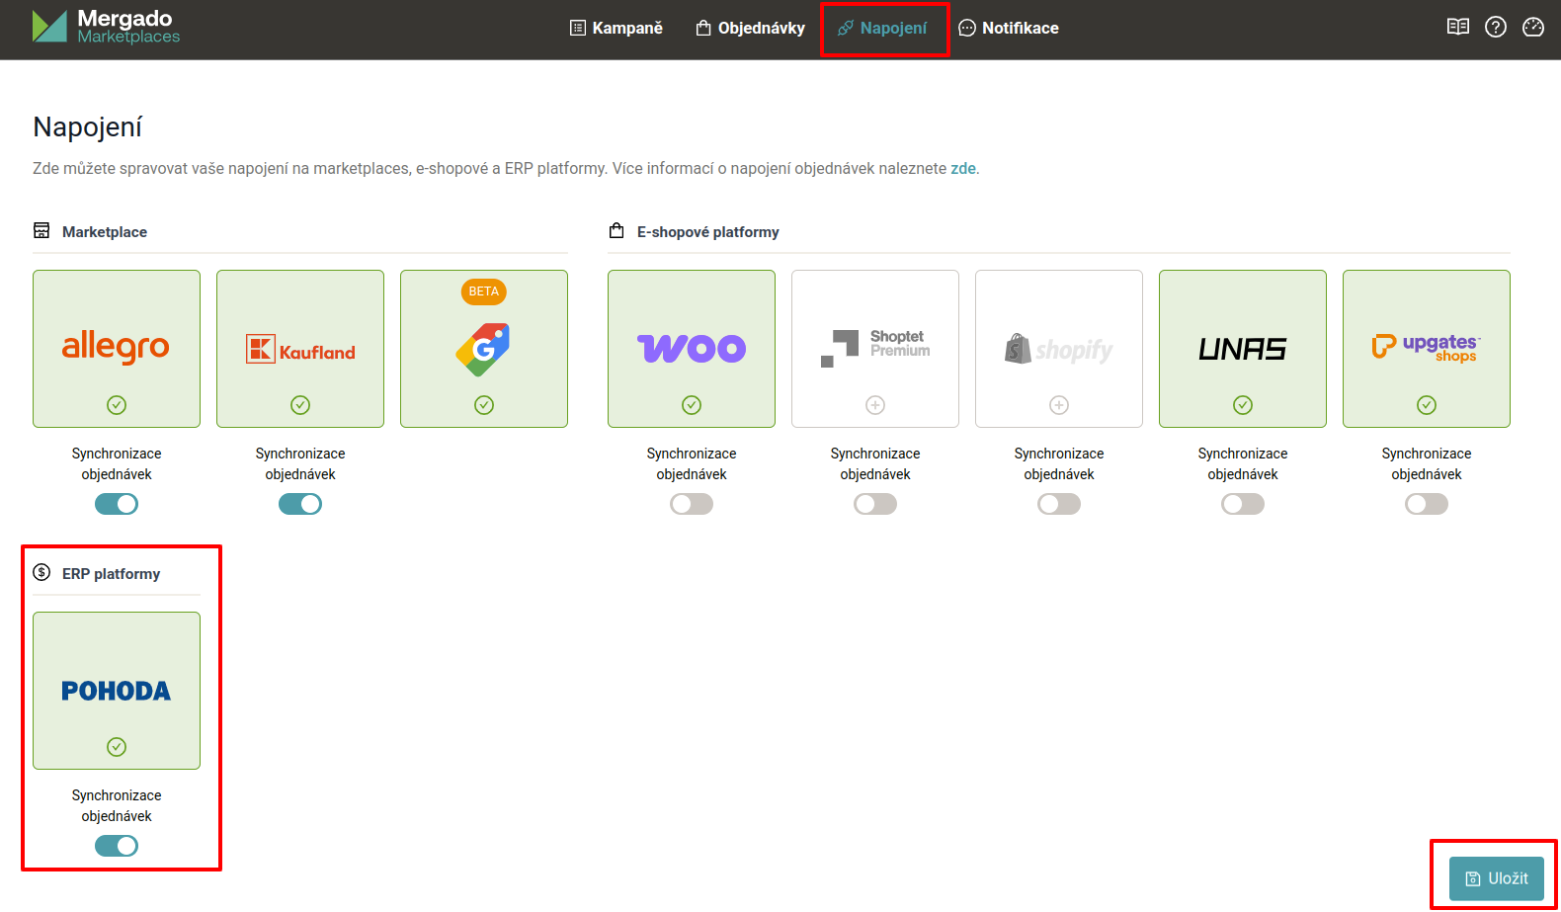Click the connected checkmark on POHODA card
This screenshot has width=1561, height=912.
tap(117, 747)
